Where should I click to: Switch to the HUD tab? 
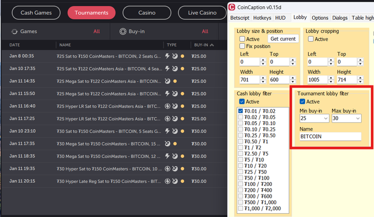(280, 18)
